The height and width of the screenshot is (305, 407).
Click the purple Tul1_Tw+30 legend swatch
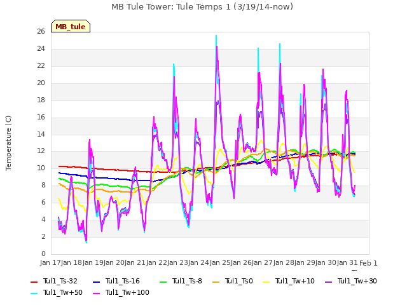click(x=329, y=281)
